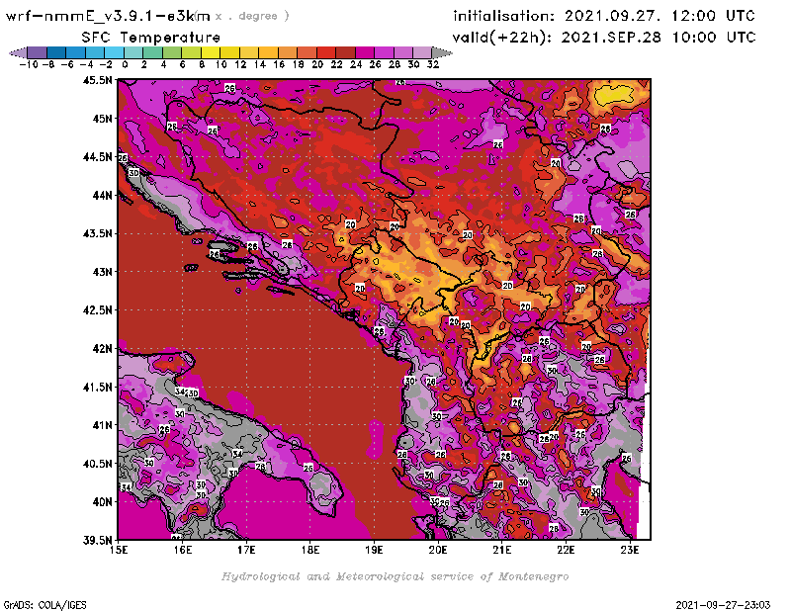The width and height of the screenshot is (791, 611).
Task: Click the 'wrf-nmmE_v3.9.1-e3km' model label
Action: coord(108,16)
